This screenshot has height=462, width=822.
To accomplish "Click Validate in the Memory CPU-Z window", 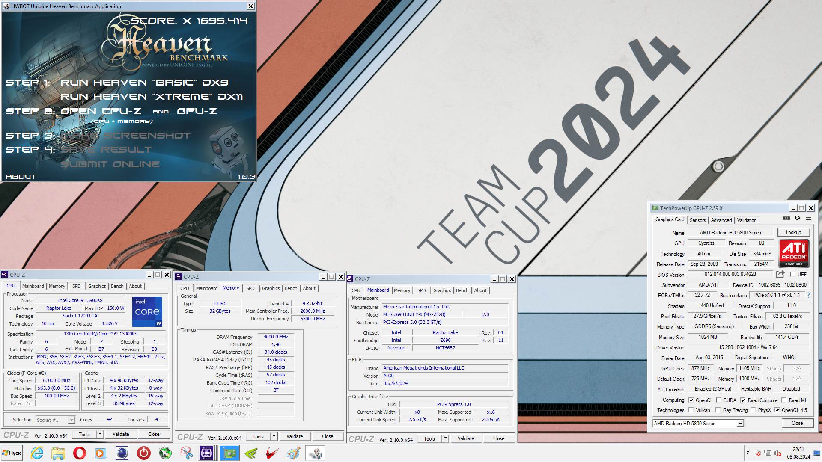I will pos(295,436).
